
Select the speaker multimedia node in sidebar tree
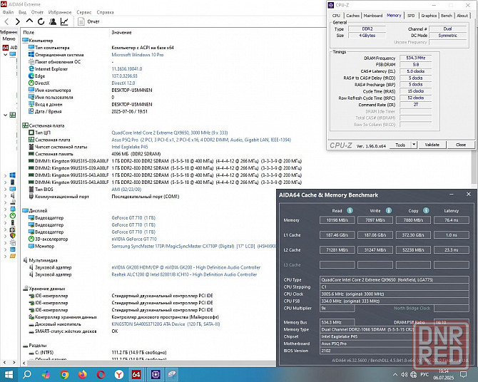(x=13, y=195)
